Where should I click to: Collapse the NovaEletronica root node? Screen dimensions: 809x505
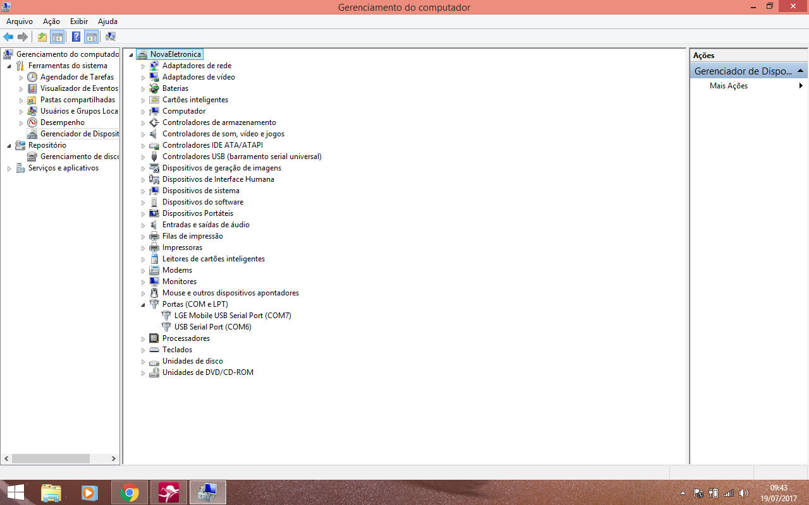(131, 55)
